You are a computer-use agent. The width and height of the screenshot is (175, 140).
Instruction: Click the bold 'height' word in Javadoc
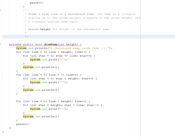click(45, 29)
